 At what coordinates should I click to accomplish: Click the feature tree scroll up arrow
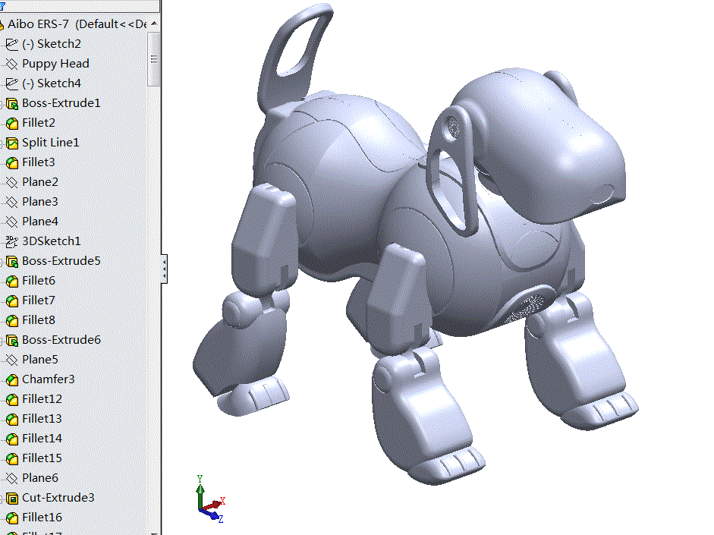point(154,24)
